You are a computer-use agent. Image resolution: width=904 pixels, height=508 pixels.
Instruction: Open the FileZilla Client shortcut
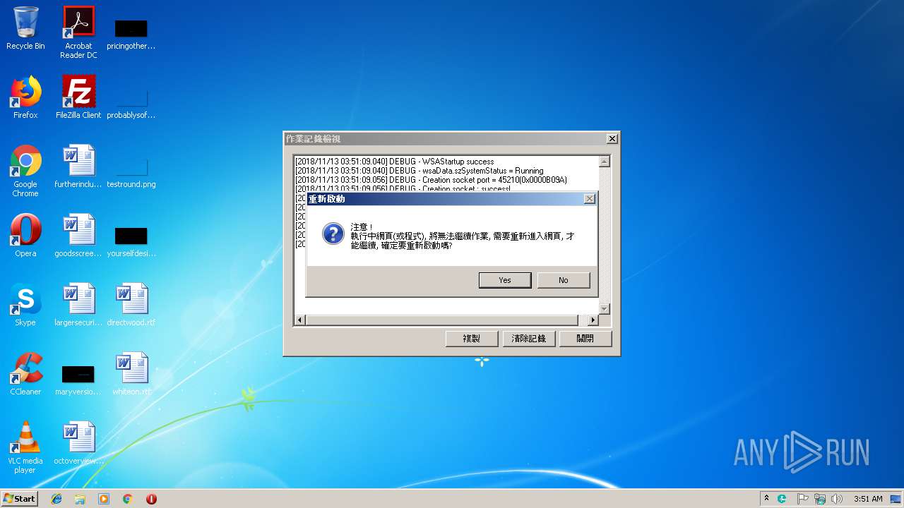pos(78,98)
